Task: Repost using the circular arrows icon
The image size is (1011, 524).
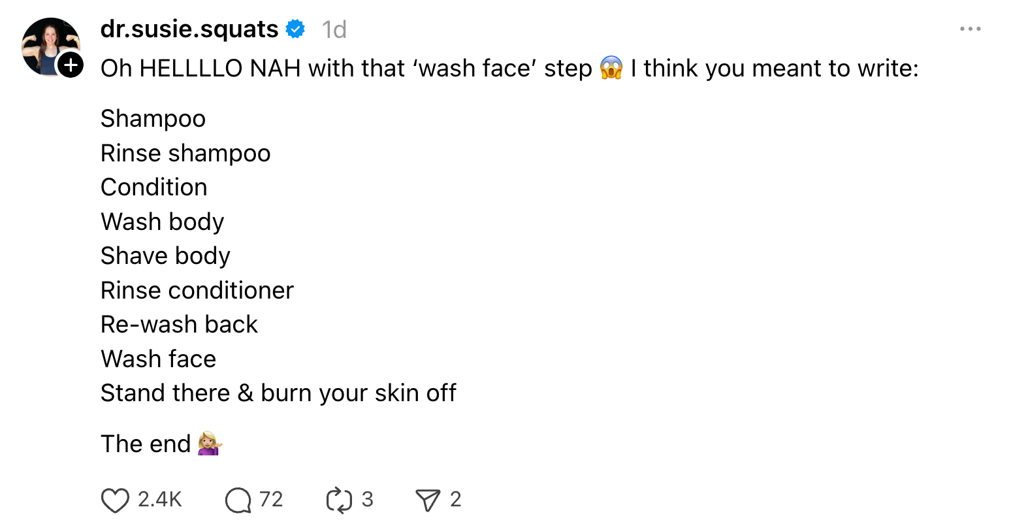Action: coord(339,500)
